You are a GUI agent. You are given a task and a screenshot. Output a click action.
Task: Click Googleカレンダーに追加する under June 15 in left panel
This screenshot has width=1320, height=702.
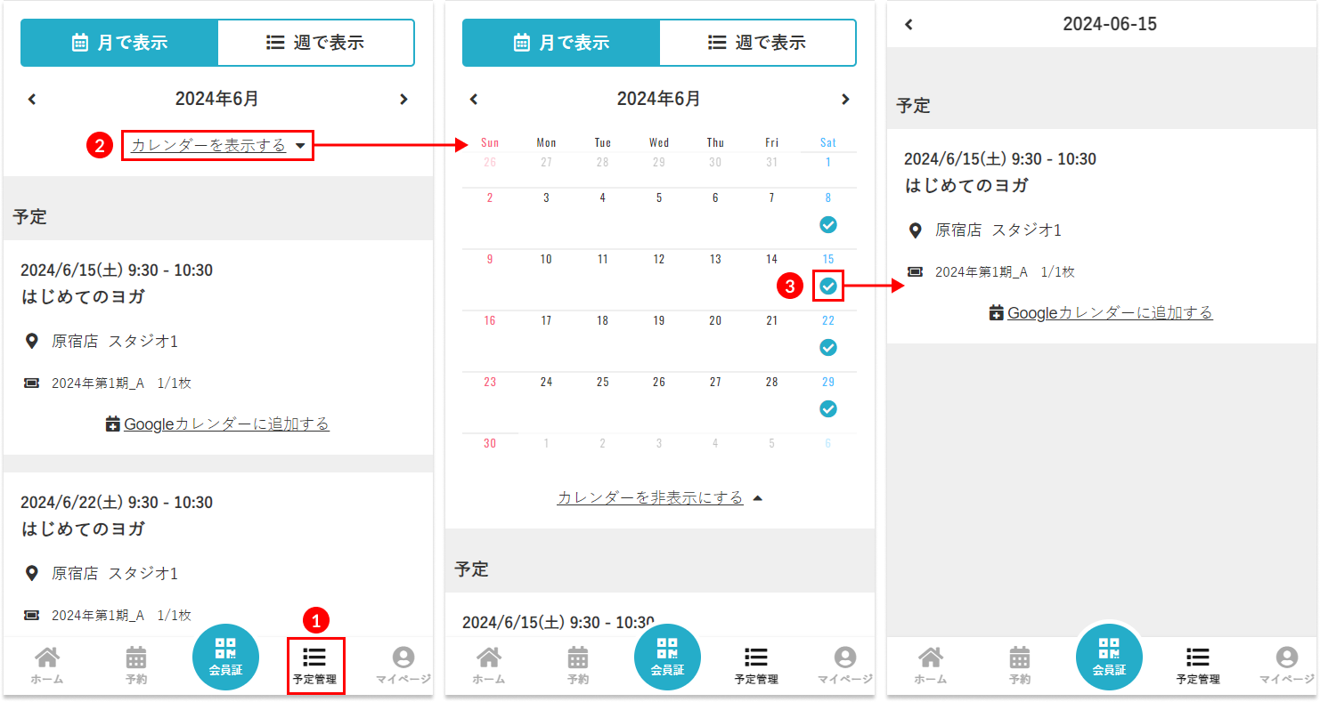pyautogui.click(x=217, y=424)
